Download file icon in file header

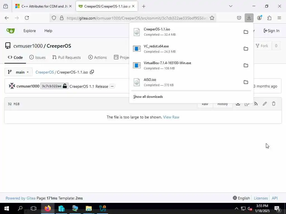[x=238, y=104]
